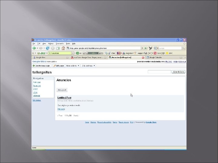
Task: Click in the site search input field
Action: (x=160, y=72)
